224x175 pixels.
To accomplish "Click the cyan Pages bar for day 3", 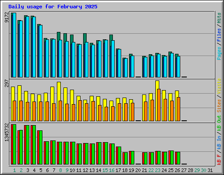I will click(28, 47).
